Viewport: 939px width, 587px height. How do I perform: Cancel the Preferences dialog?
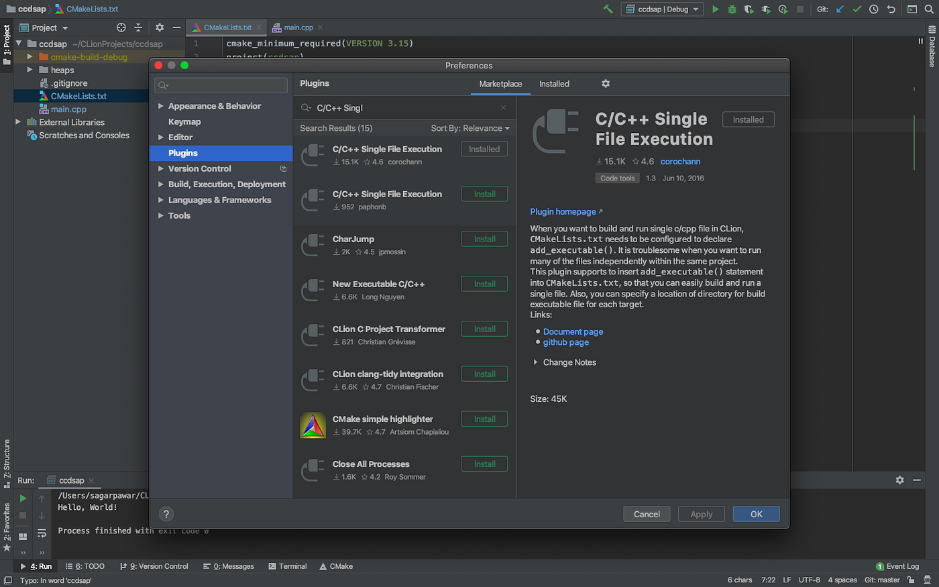647,514
